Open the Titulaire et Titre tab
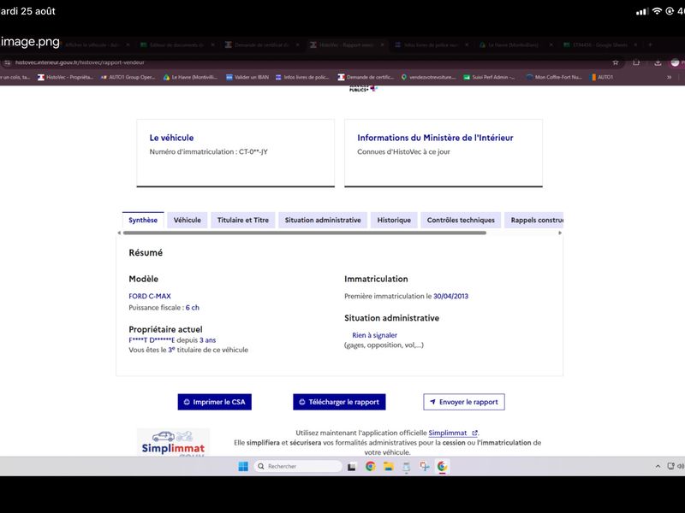 tap(243, 221)
